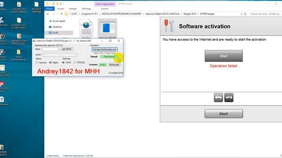The image size is (282, 158).
Task: Click 'INSTALLATION PROGRAME 02 NANARD' breadcrumb
Action: pyautogui.click(x=122, y=14)
